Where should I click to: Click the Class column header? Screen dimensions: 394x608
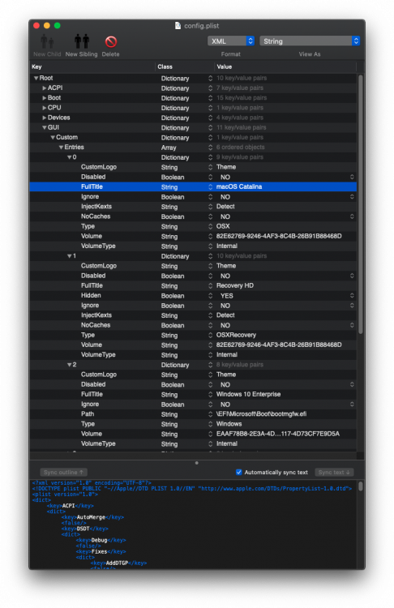pos(185,66)
